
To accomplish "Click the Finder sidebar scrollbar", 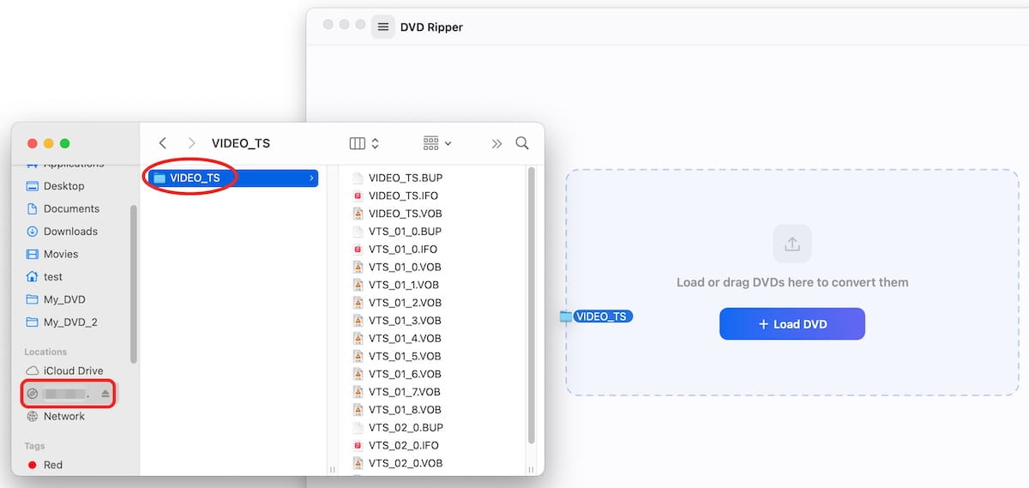I will point(133,283).
